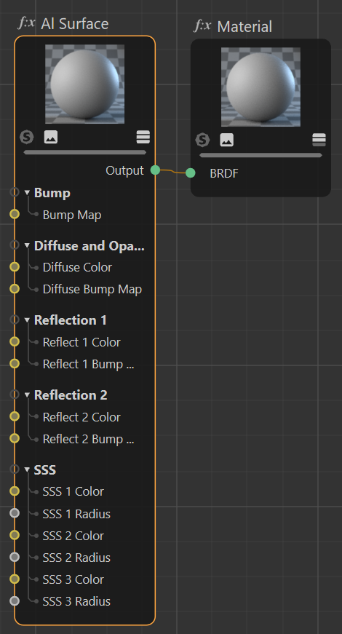
Task: Open the stacked-lines menu icon on Material node
Action: [319, 140]
